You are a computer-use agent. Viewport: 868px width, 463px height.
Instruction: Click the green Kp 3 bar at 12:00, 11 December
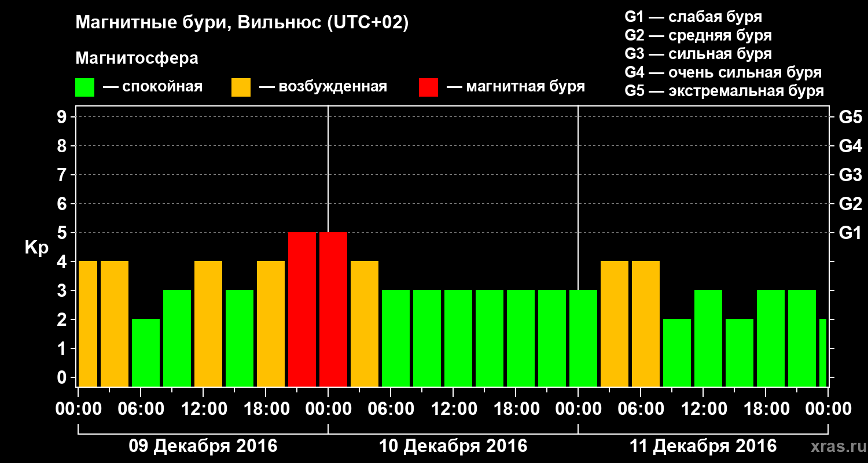708,338
